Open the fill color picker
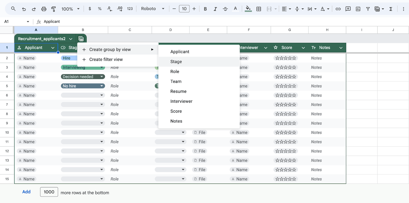Image resolution: width=409 pixels, height=203 pixels. [248, 9]
